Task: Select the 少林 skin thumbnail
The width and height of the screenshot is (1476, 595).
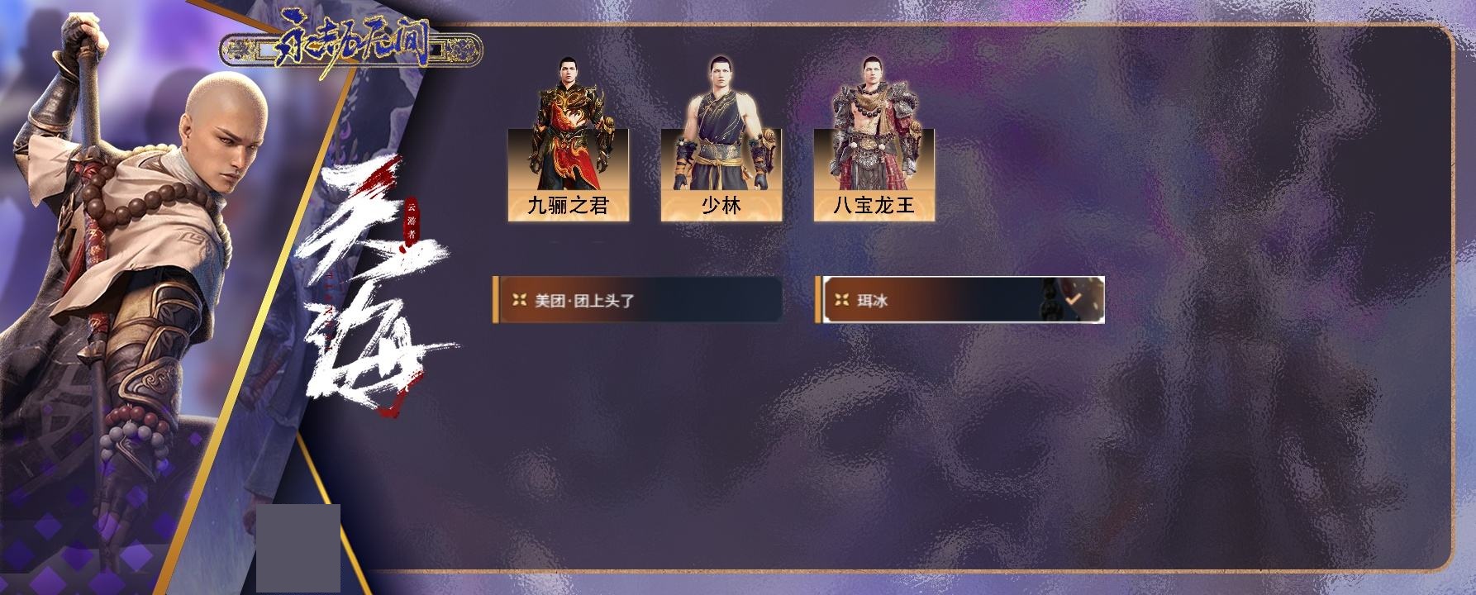Action: (x=721, y=138)
